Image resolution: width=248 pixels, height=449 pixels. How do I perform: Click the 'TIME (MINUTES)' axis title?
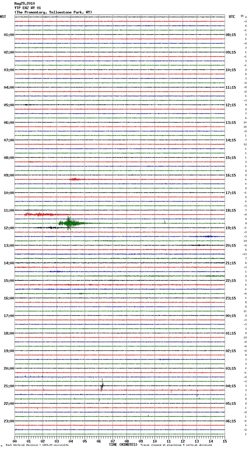click(x=123, y=445)
